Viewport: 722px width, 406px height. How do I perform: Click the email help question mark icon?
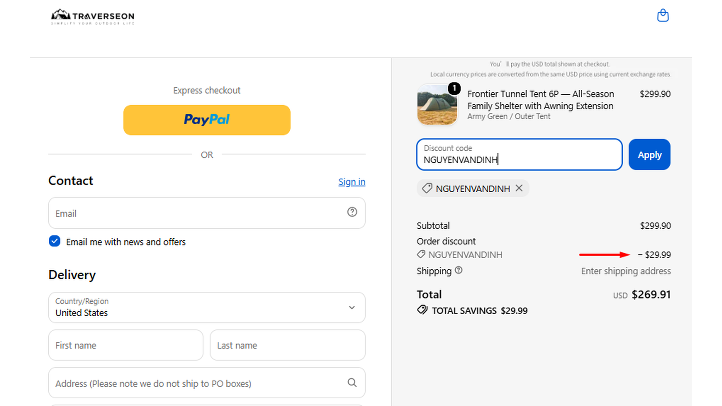(x=352, y=212)
